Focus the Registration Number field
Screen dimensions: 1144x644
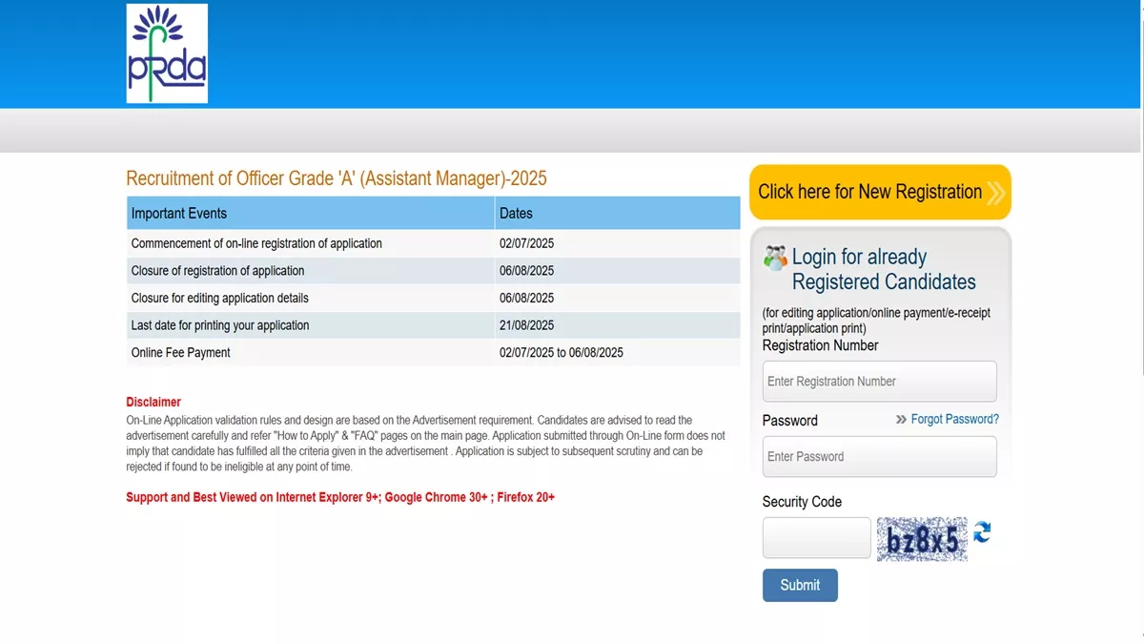tap(880, 382)
